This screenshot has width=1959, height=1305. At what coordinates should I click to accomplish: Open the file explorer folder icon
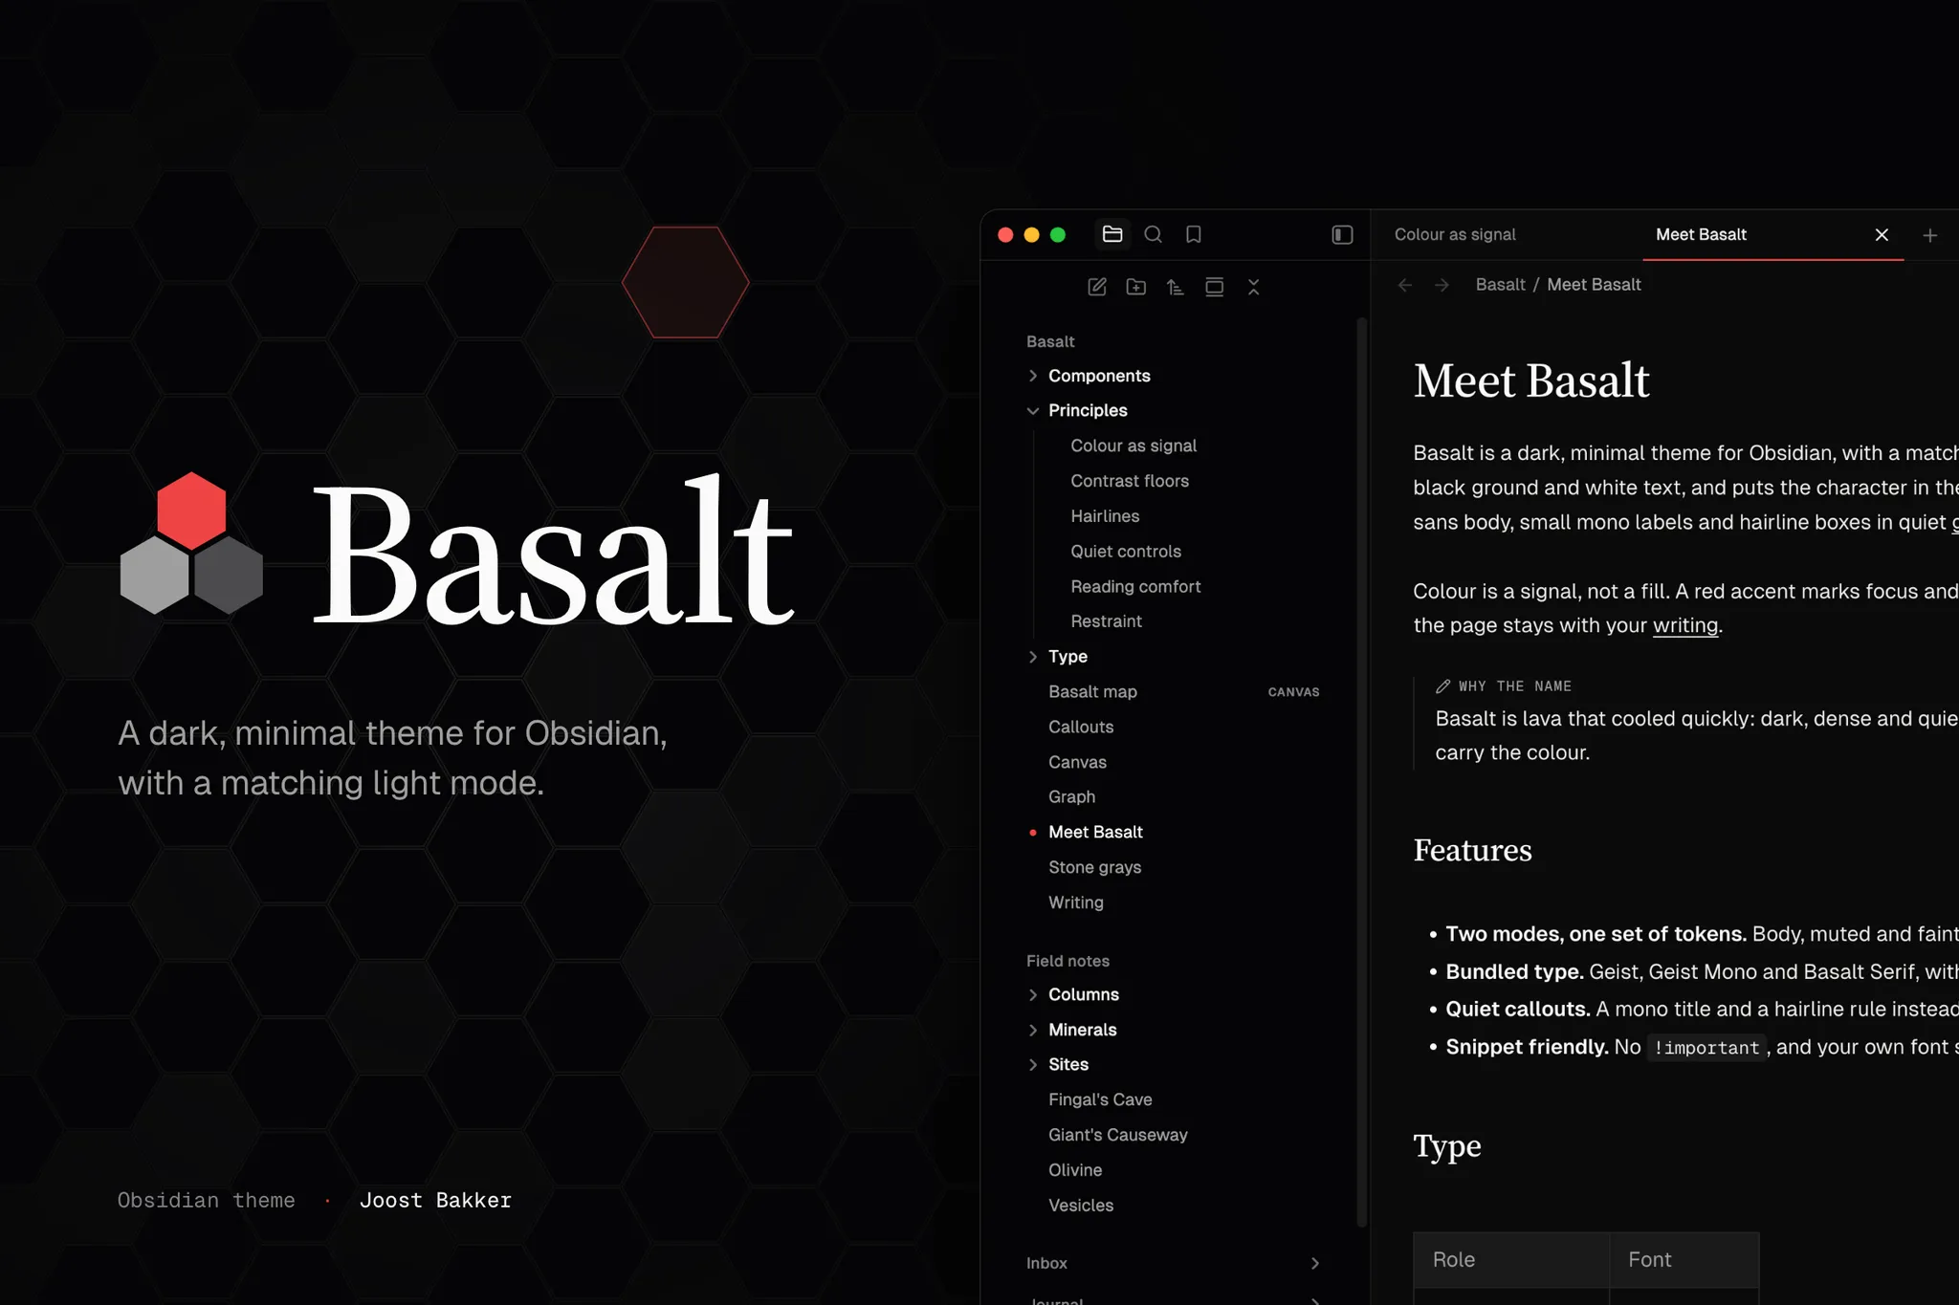tap(1112, 234)
